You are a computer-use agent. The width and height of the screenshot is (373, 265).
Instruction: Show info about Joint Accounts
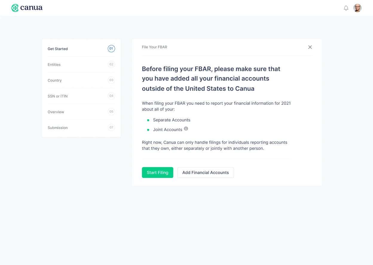tap(186, 129)
